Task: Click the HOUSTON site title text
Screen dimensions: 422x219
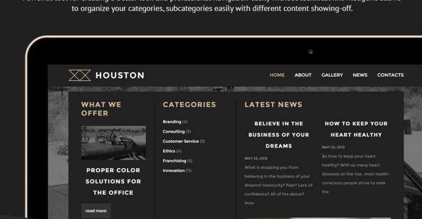Action: point(120,76)
